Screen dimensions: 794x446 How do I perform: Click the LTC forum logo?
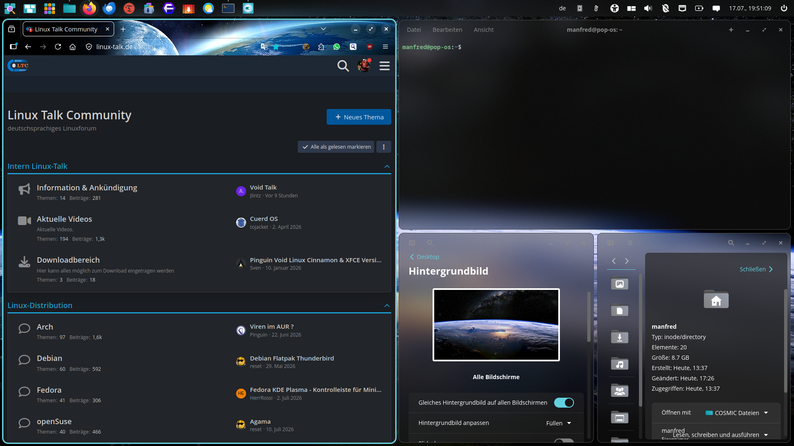(x=18, y=66)
